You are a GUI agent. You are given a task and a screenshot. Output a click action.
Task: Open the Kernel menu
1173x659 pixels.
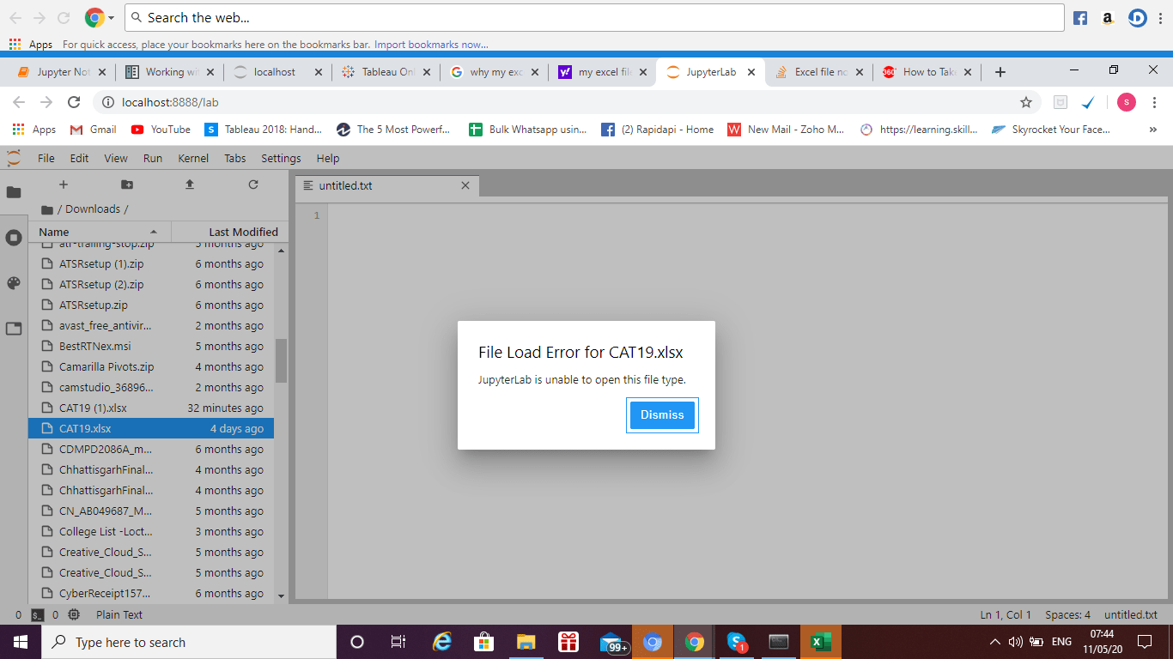[x=192, y=158]
